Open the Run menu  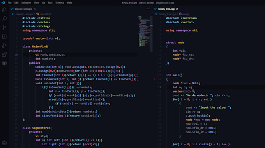(x=50, y=3)
